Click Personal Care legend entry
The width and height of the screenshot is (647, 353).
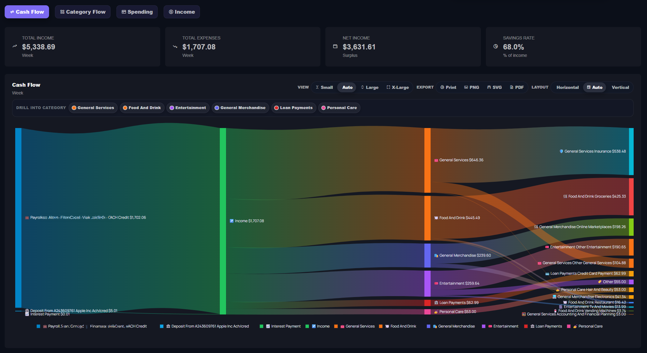[585, 326]
